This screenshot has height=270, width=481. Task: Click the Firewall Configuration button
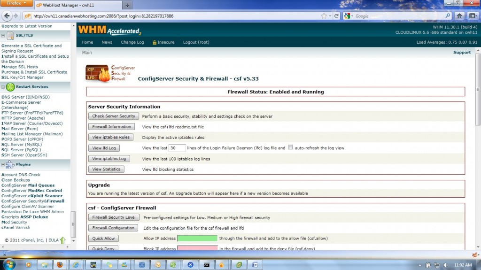coord(113,228)
